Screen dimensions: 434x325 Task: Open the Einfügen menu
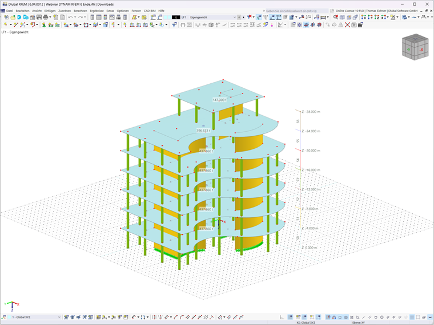point(50,11)
